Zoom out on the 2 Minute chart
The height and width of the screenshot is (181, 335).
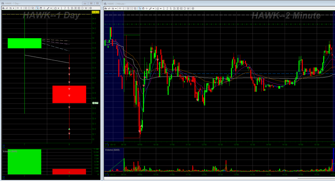click(132, 9)
